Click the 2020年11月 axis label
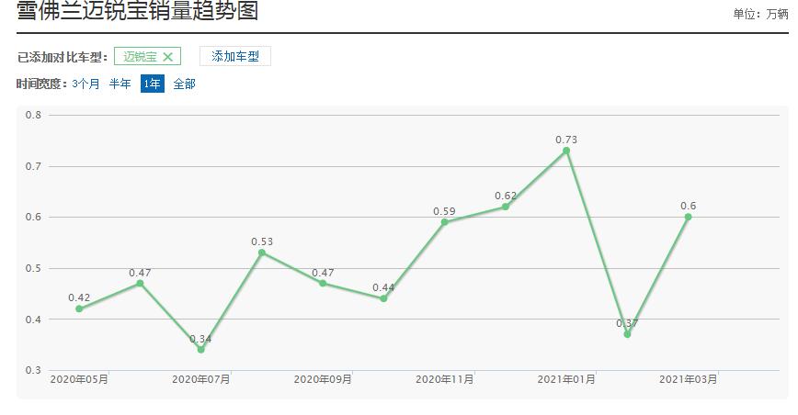Image resolution: width=798 pixels, height=415 pixels. (x=444, y=379)
